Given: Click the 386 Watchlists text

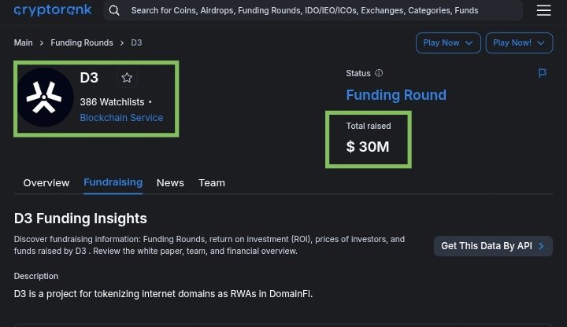Looking at the screenshot, I should point(112,101).
